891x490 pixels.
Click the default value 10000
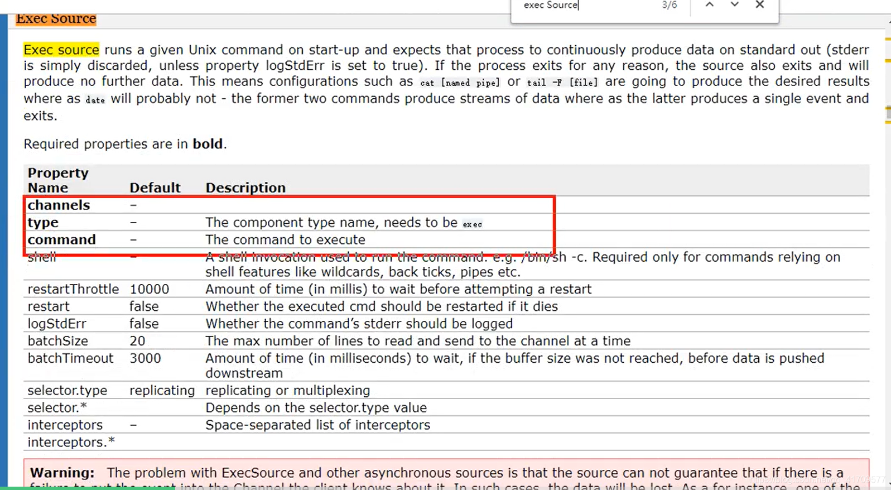pos(150,289)
